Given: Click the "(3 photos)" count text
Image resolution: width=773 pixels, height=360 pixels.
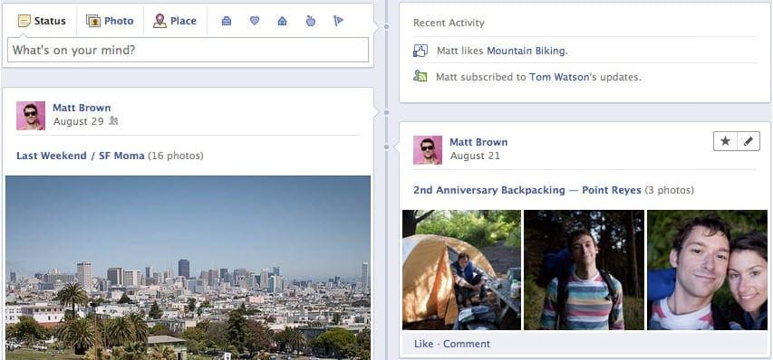Looking at the screenshot, I should (669, 190).
